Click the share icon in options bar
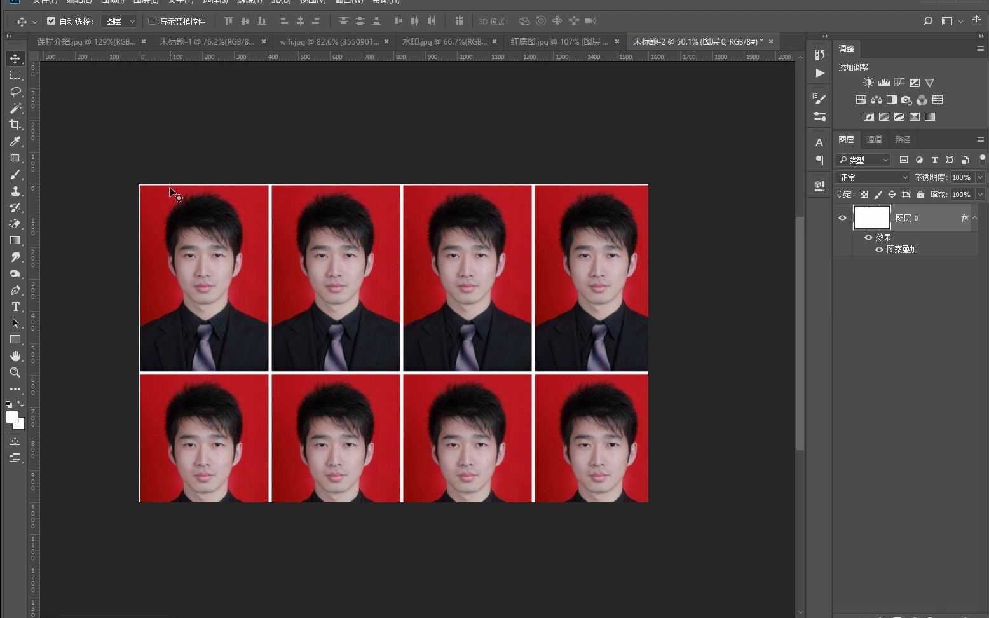Viewport: 989px width, 618px height. click(x=976, y=21)
